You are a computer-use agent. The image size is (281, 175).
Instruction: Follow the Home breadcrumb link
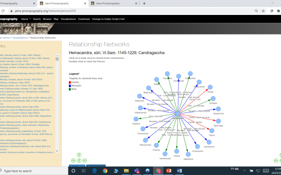[x=6, y=38]
